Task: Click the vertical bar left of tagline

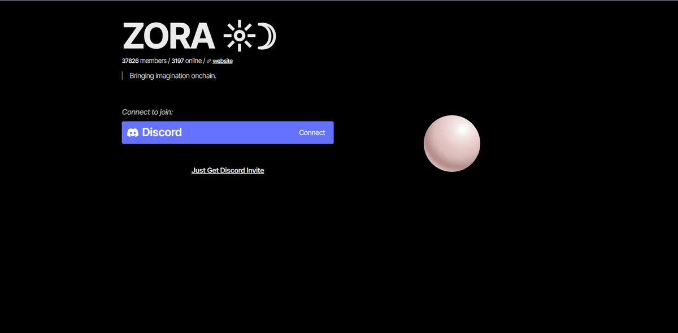Action: click(123, 76)
